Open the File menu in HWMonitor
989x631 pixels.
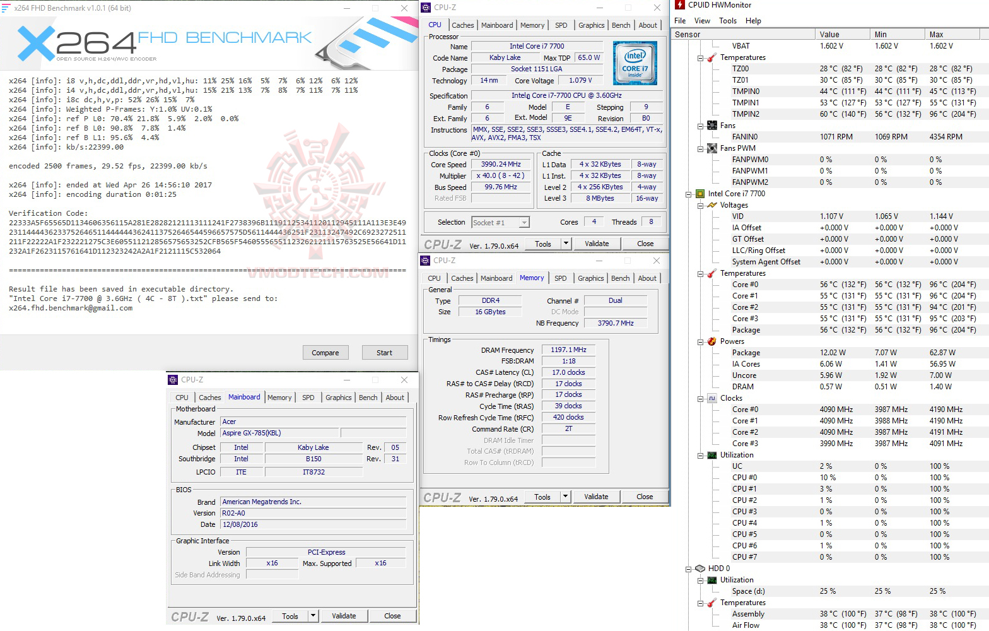(x=680, y=21)
